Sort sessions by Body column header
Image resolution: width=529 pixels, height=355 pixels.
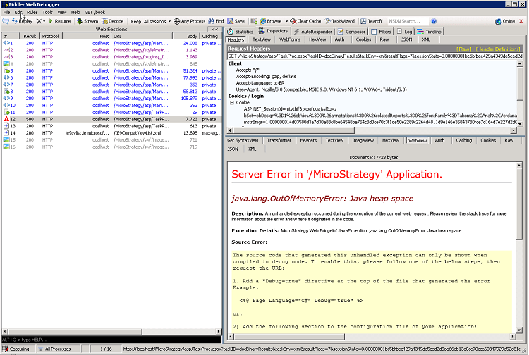point(186,36)
